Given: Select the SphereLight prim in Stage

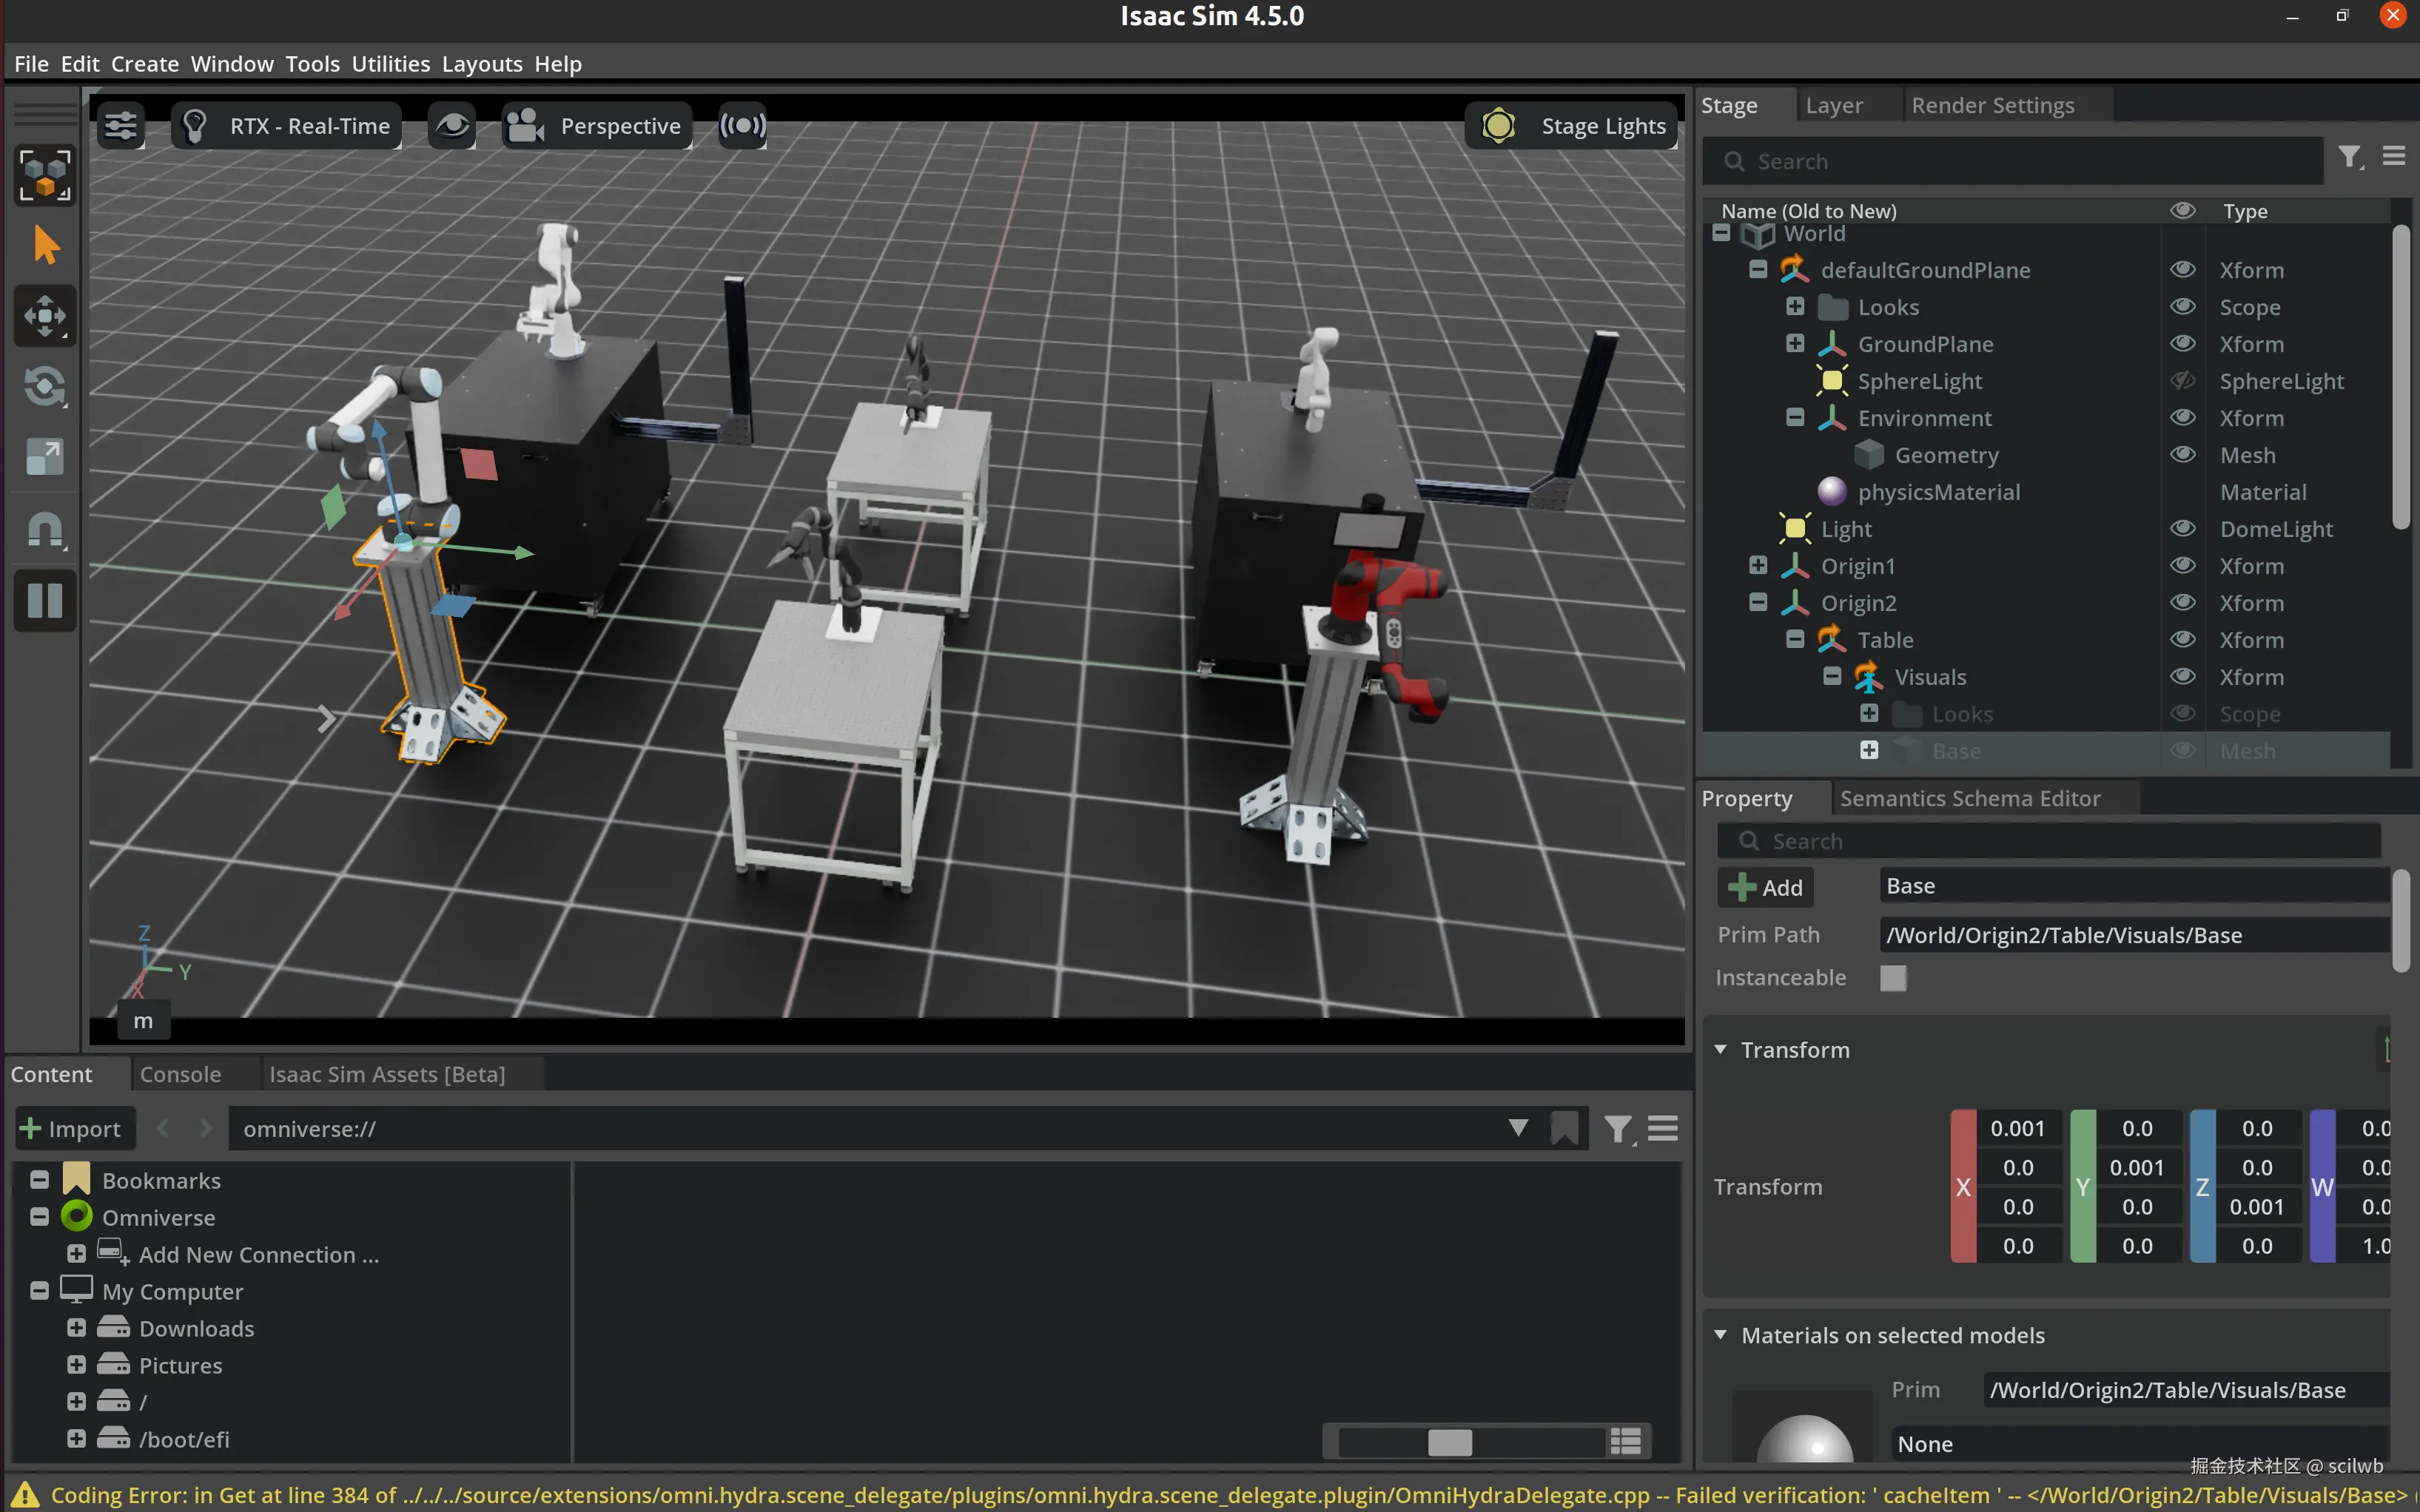Looking at the screenshot, I should (x=1919, y=381).
